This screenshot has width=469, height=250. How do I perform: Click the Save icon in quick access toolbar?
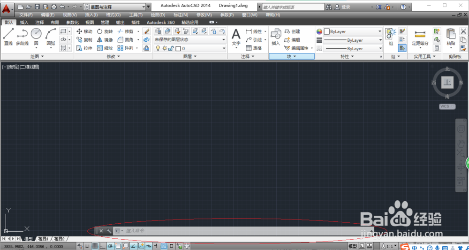click(37, 7)
